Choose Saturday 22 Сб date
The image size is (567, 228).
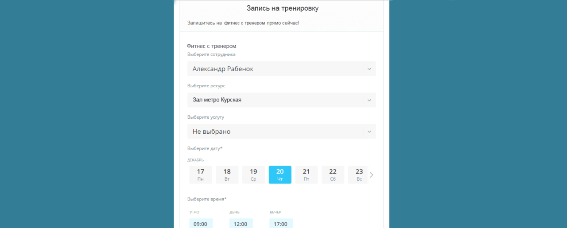333,175
